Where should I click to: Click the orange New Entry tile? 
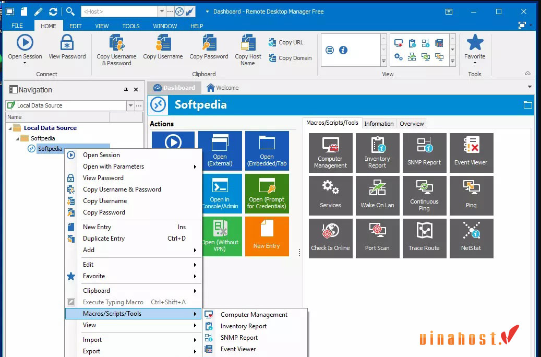(x=267, y=236)
